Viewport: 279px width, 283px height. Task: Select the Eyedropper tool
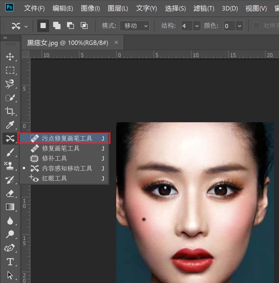pos(10,125)
